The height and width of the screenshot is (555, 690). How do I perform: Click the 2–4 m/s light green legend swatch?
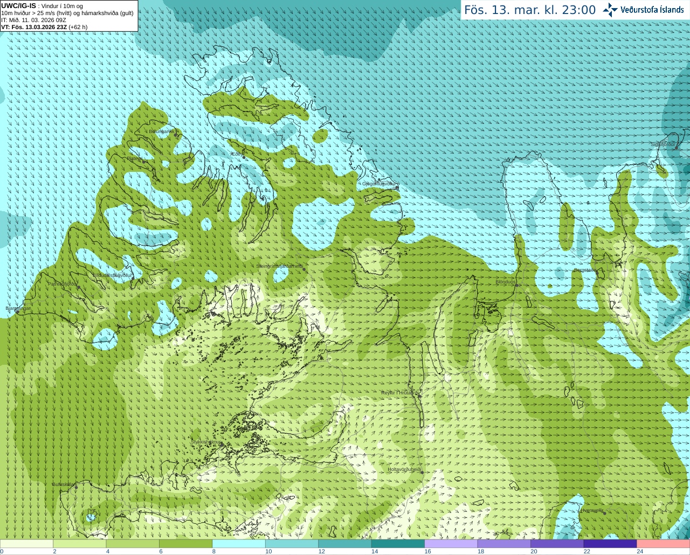(79, 544)
